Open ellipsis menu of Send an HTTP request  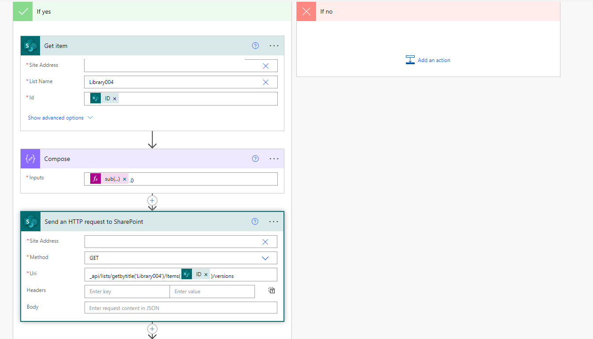(x=273, y=222)
